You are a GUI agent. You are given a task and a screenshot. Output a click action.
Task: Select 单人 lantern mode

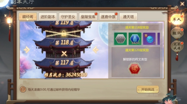pos(177,19)
